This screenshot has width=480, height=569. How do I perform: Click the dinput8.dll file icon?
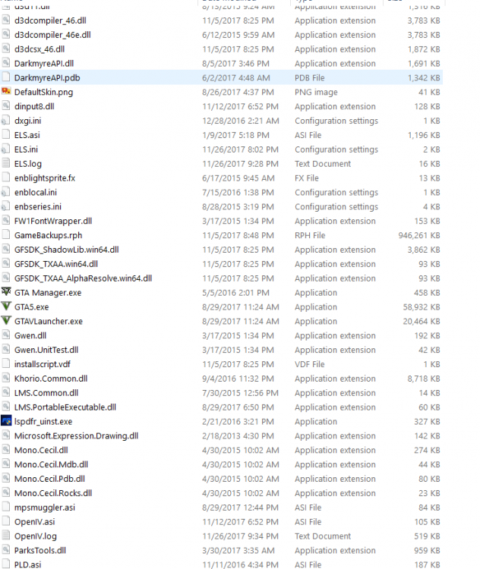(x=6, y=106)
